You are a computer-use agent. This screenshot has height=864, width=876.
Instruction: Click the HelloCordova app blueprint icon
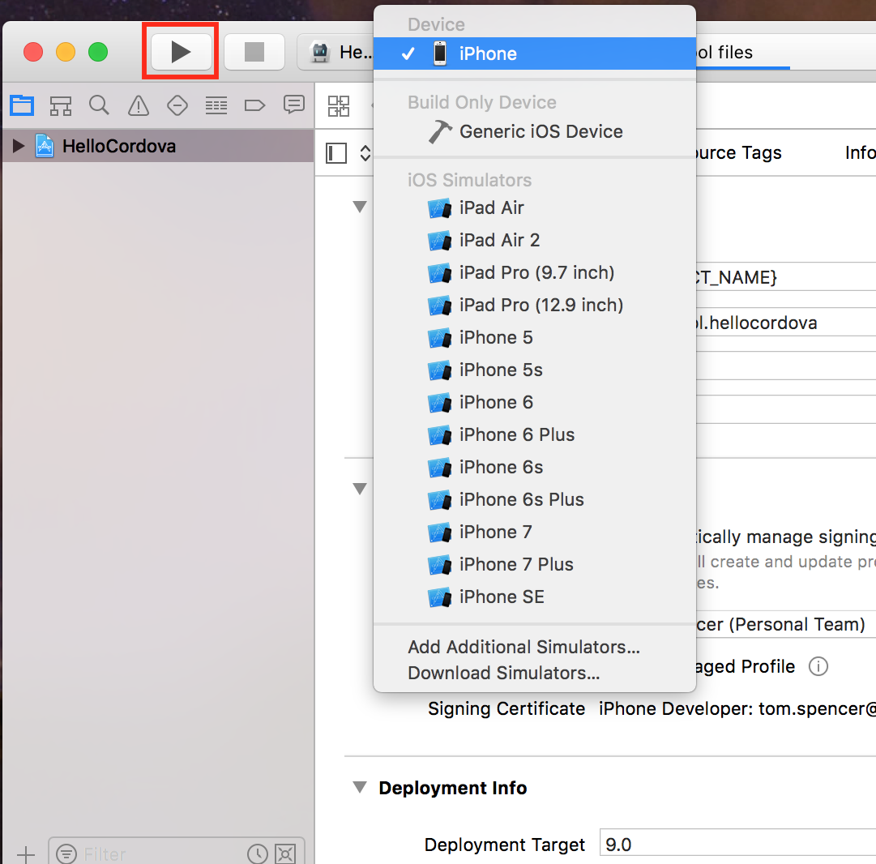point(42,146)
